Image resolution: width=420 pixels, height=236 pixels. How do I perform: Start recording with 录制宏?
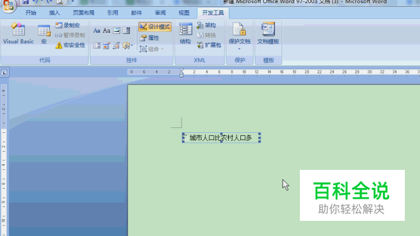click(67, 25)
